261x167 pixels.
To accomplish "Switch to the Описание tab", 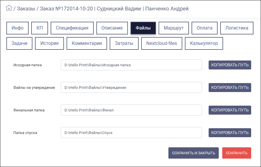I will 112,28.
